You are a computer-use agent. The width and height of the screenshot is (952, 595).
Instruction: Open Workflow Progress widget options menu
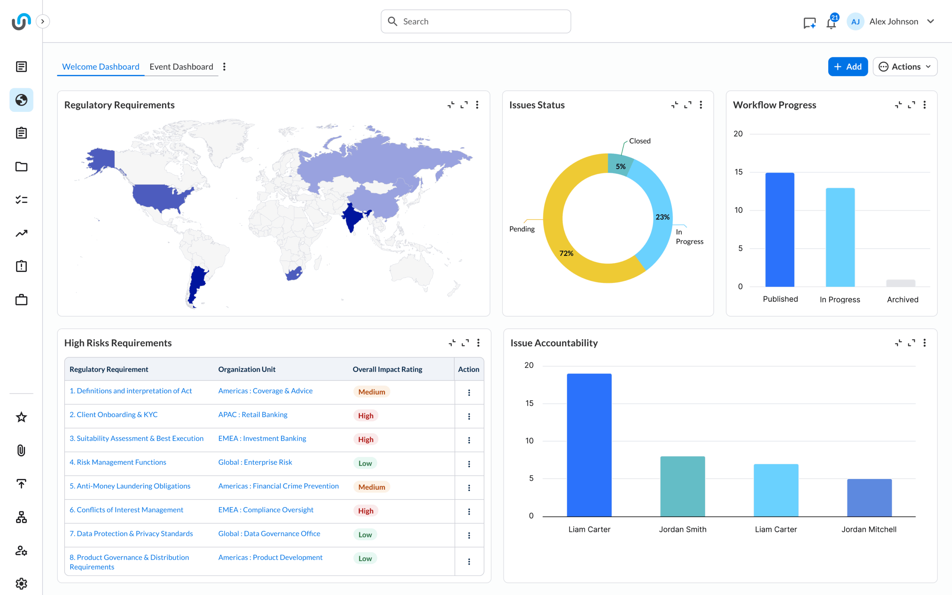tap(924, 104)
